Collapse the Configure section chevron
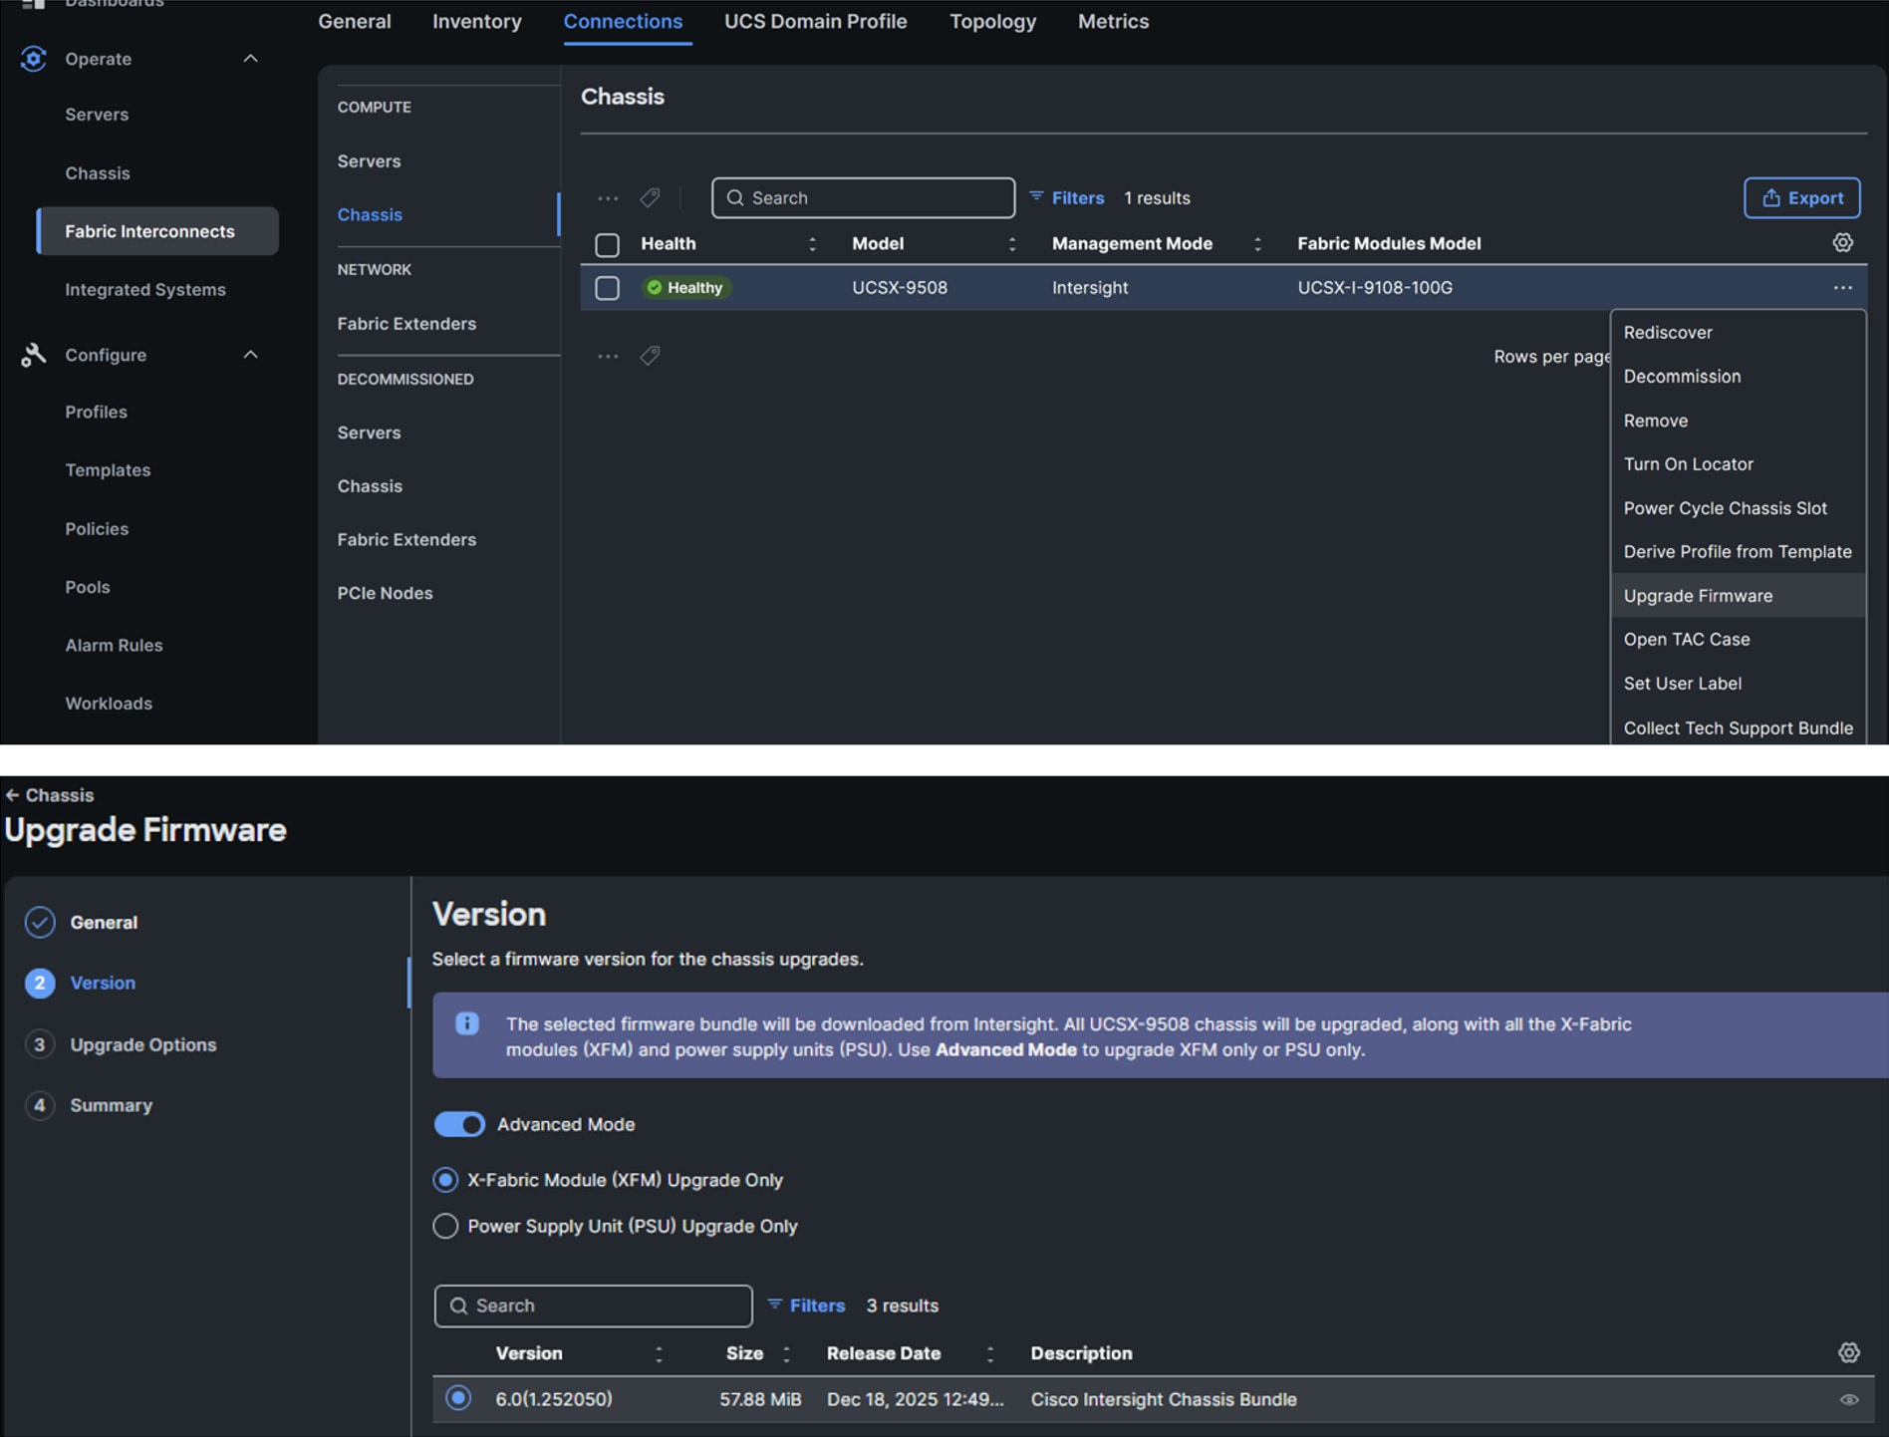Screen dimensions: 1889x1437 click(x=251, y=355)
